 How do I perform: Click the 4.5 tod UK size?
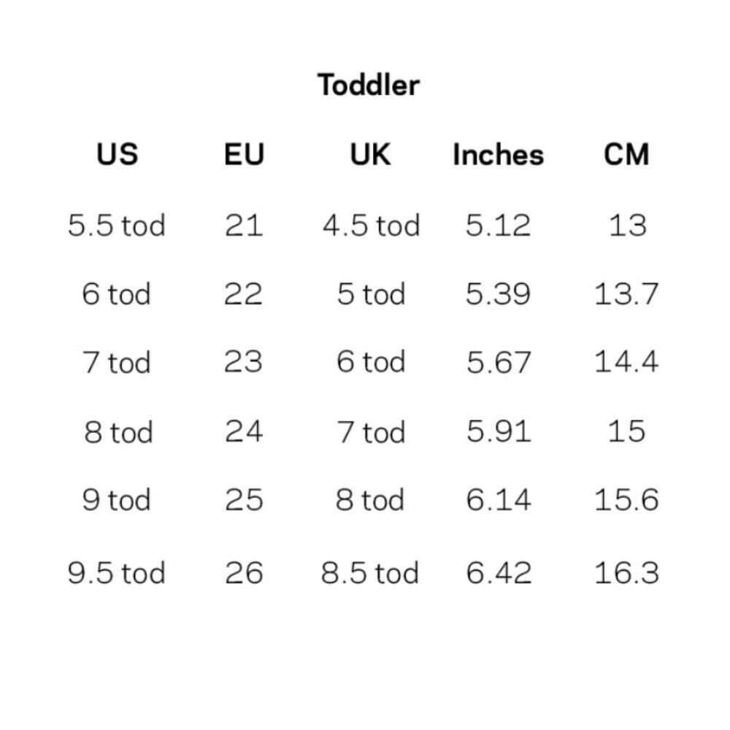coord(371,225)
